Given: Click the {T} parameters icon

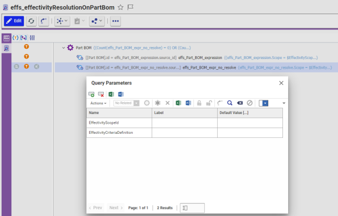Looking at the screenshot, I should (x=15, y=38).
